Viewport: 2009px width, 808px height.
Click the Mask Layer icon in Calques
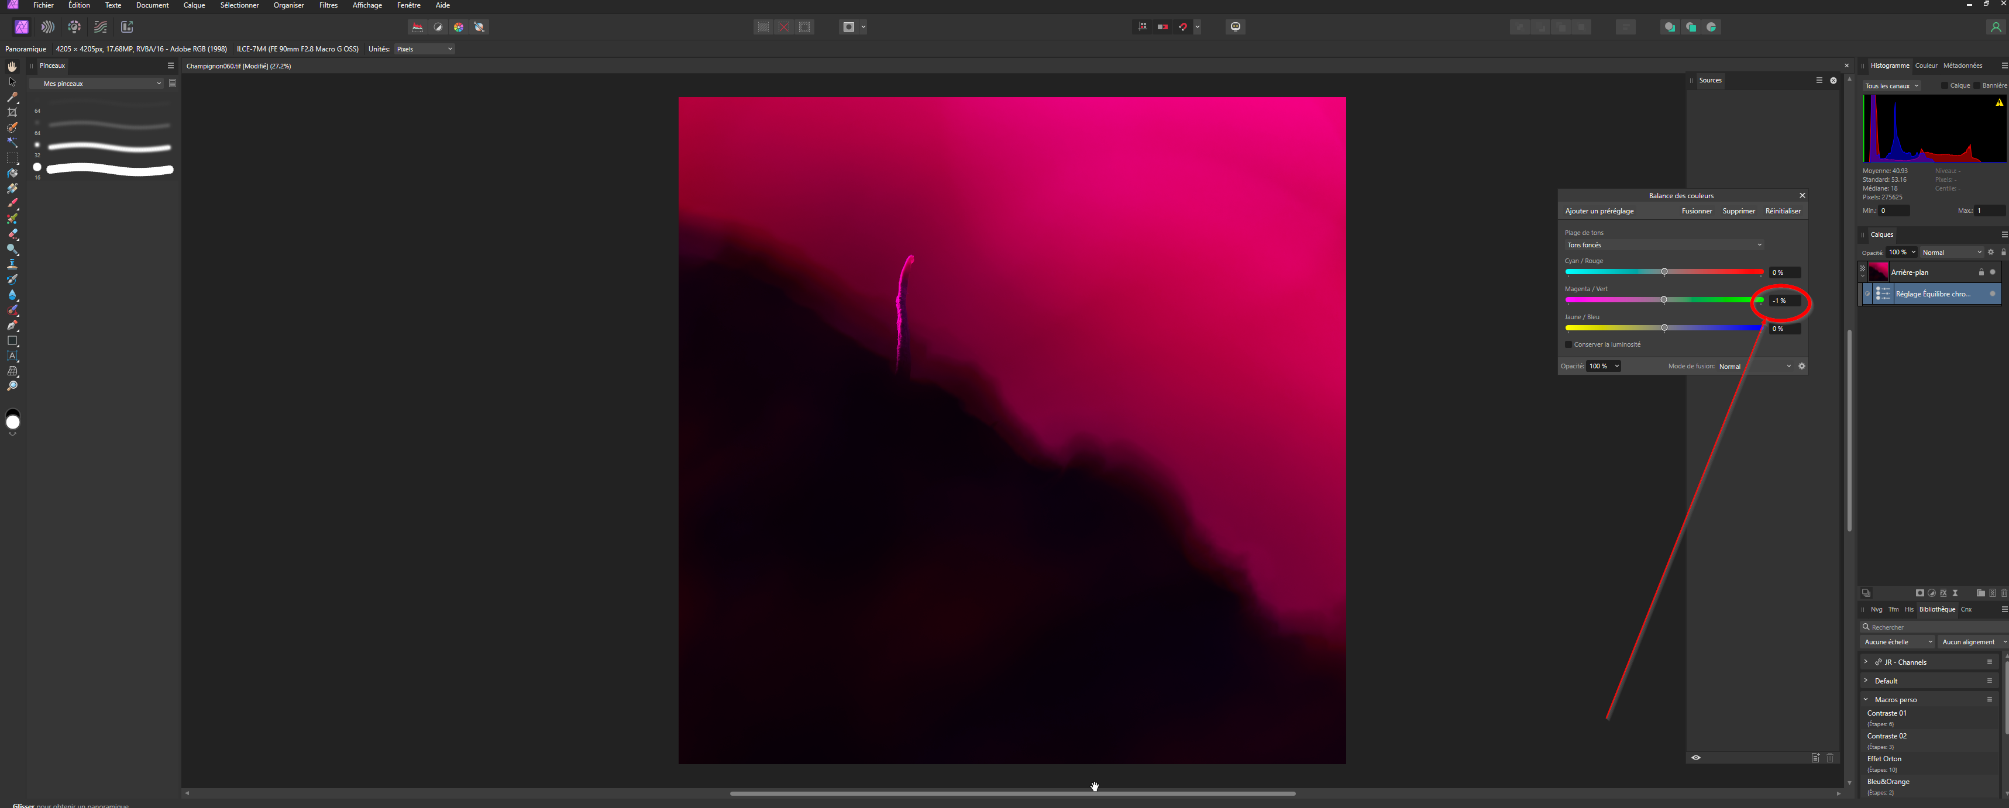point(1919,593)
